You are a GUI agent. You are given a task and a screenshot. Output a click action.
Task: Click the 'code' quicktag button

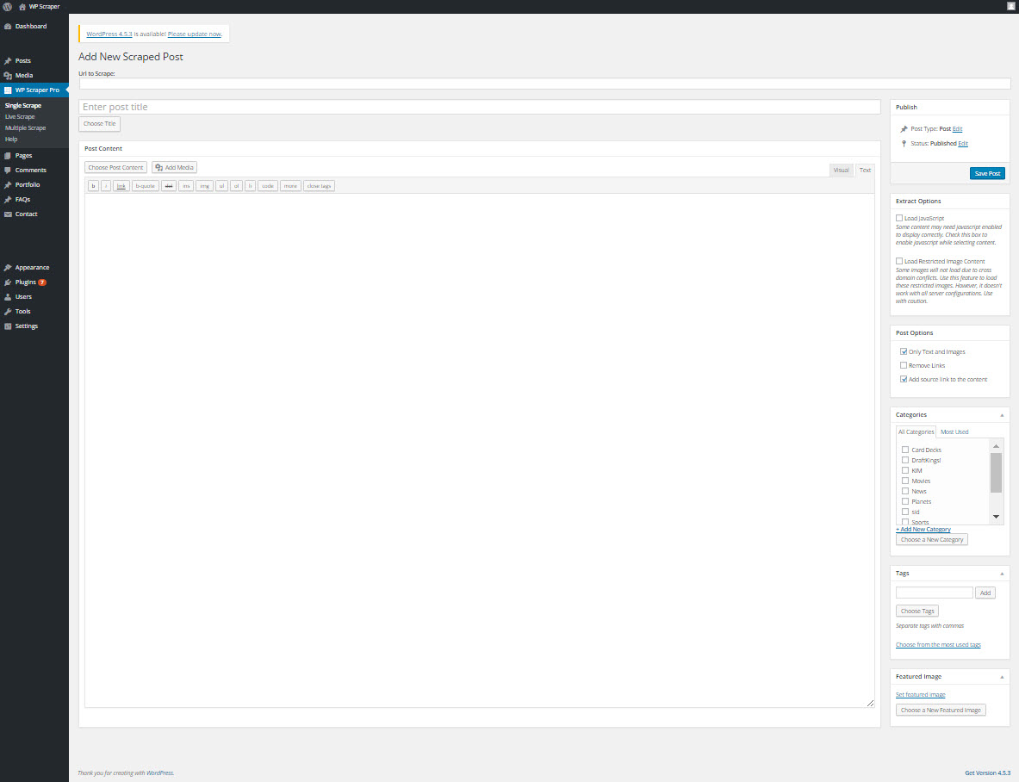(x=268, y=186)
